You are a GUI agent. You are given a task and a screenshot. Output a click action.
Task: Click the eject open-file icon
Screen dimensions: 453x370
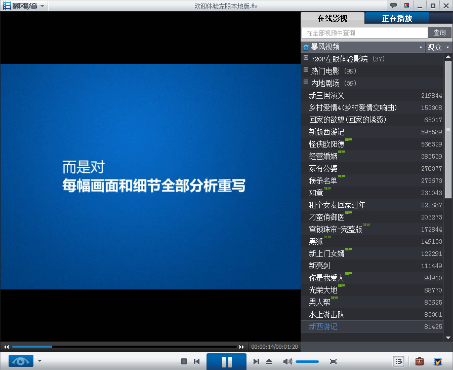point(269,361)
